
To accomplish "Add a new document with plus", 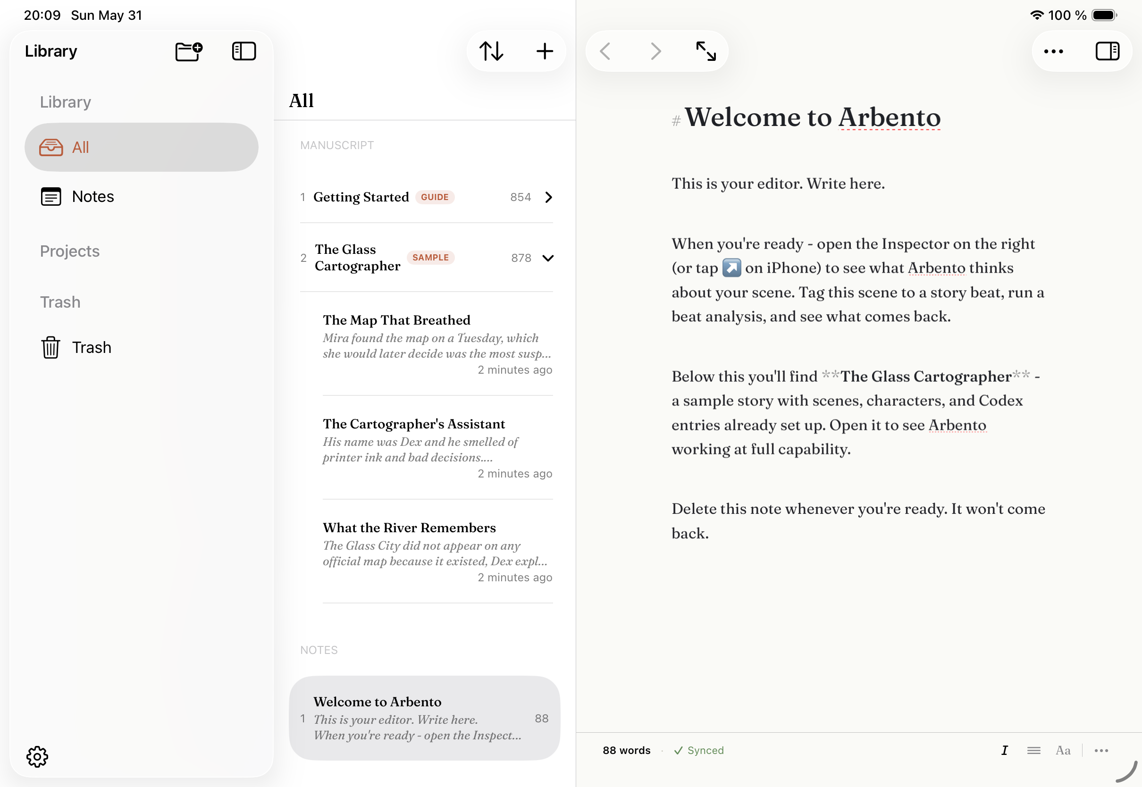I will point(545,51).
